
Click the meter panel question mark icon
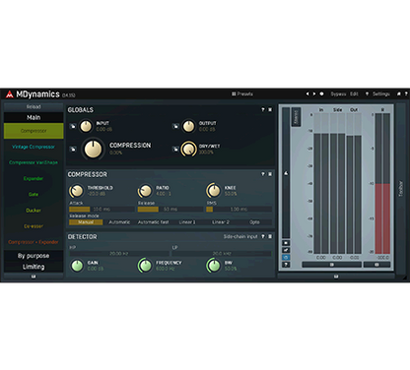point(286,265)
